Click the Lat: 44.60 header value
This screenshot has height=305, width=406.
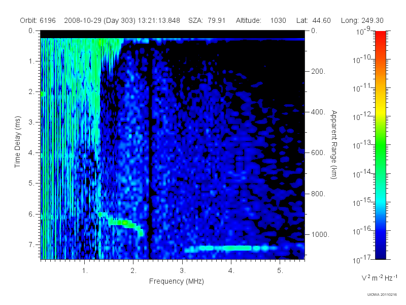coord(314,20)
